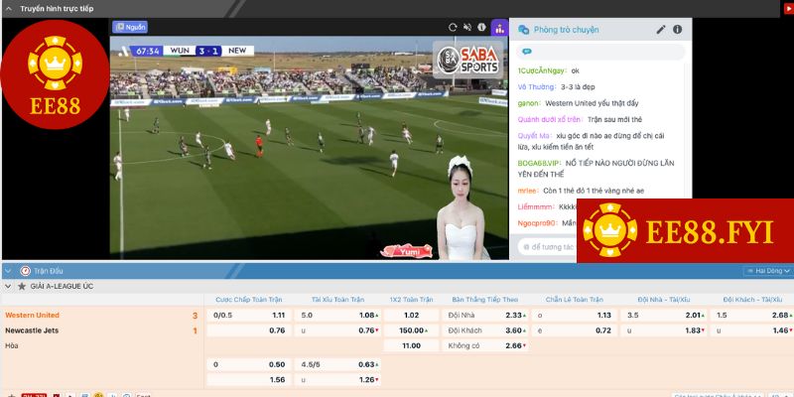
Task: Open the stream info icon
Action: 481,28
